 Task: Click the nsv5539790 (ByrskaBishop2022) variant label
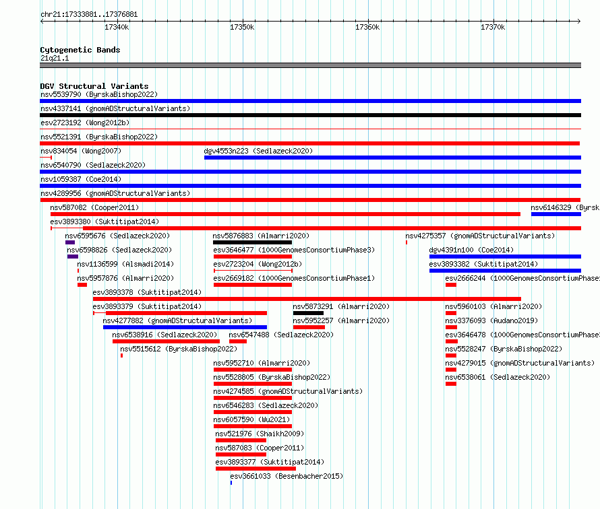point(99,94)
